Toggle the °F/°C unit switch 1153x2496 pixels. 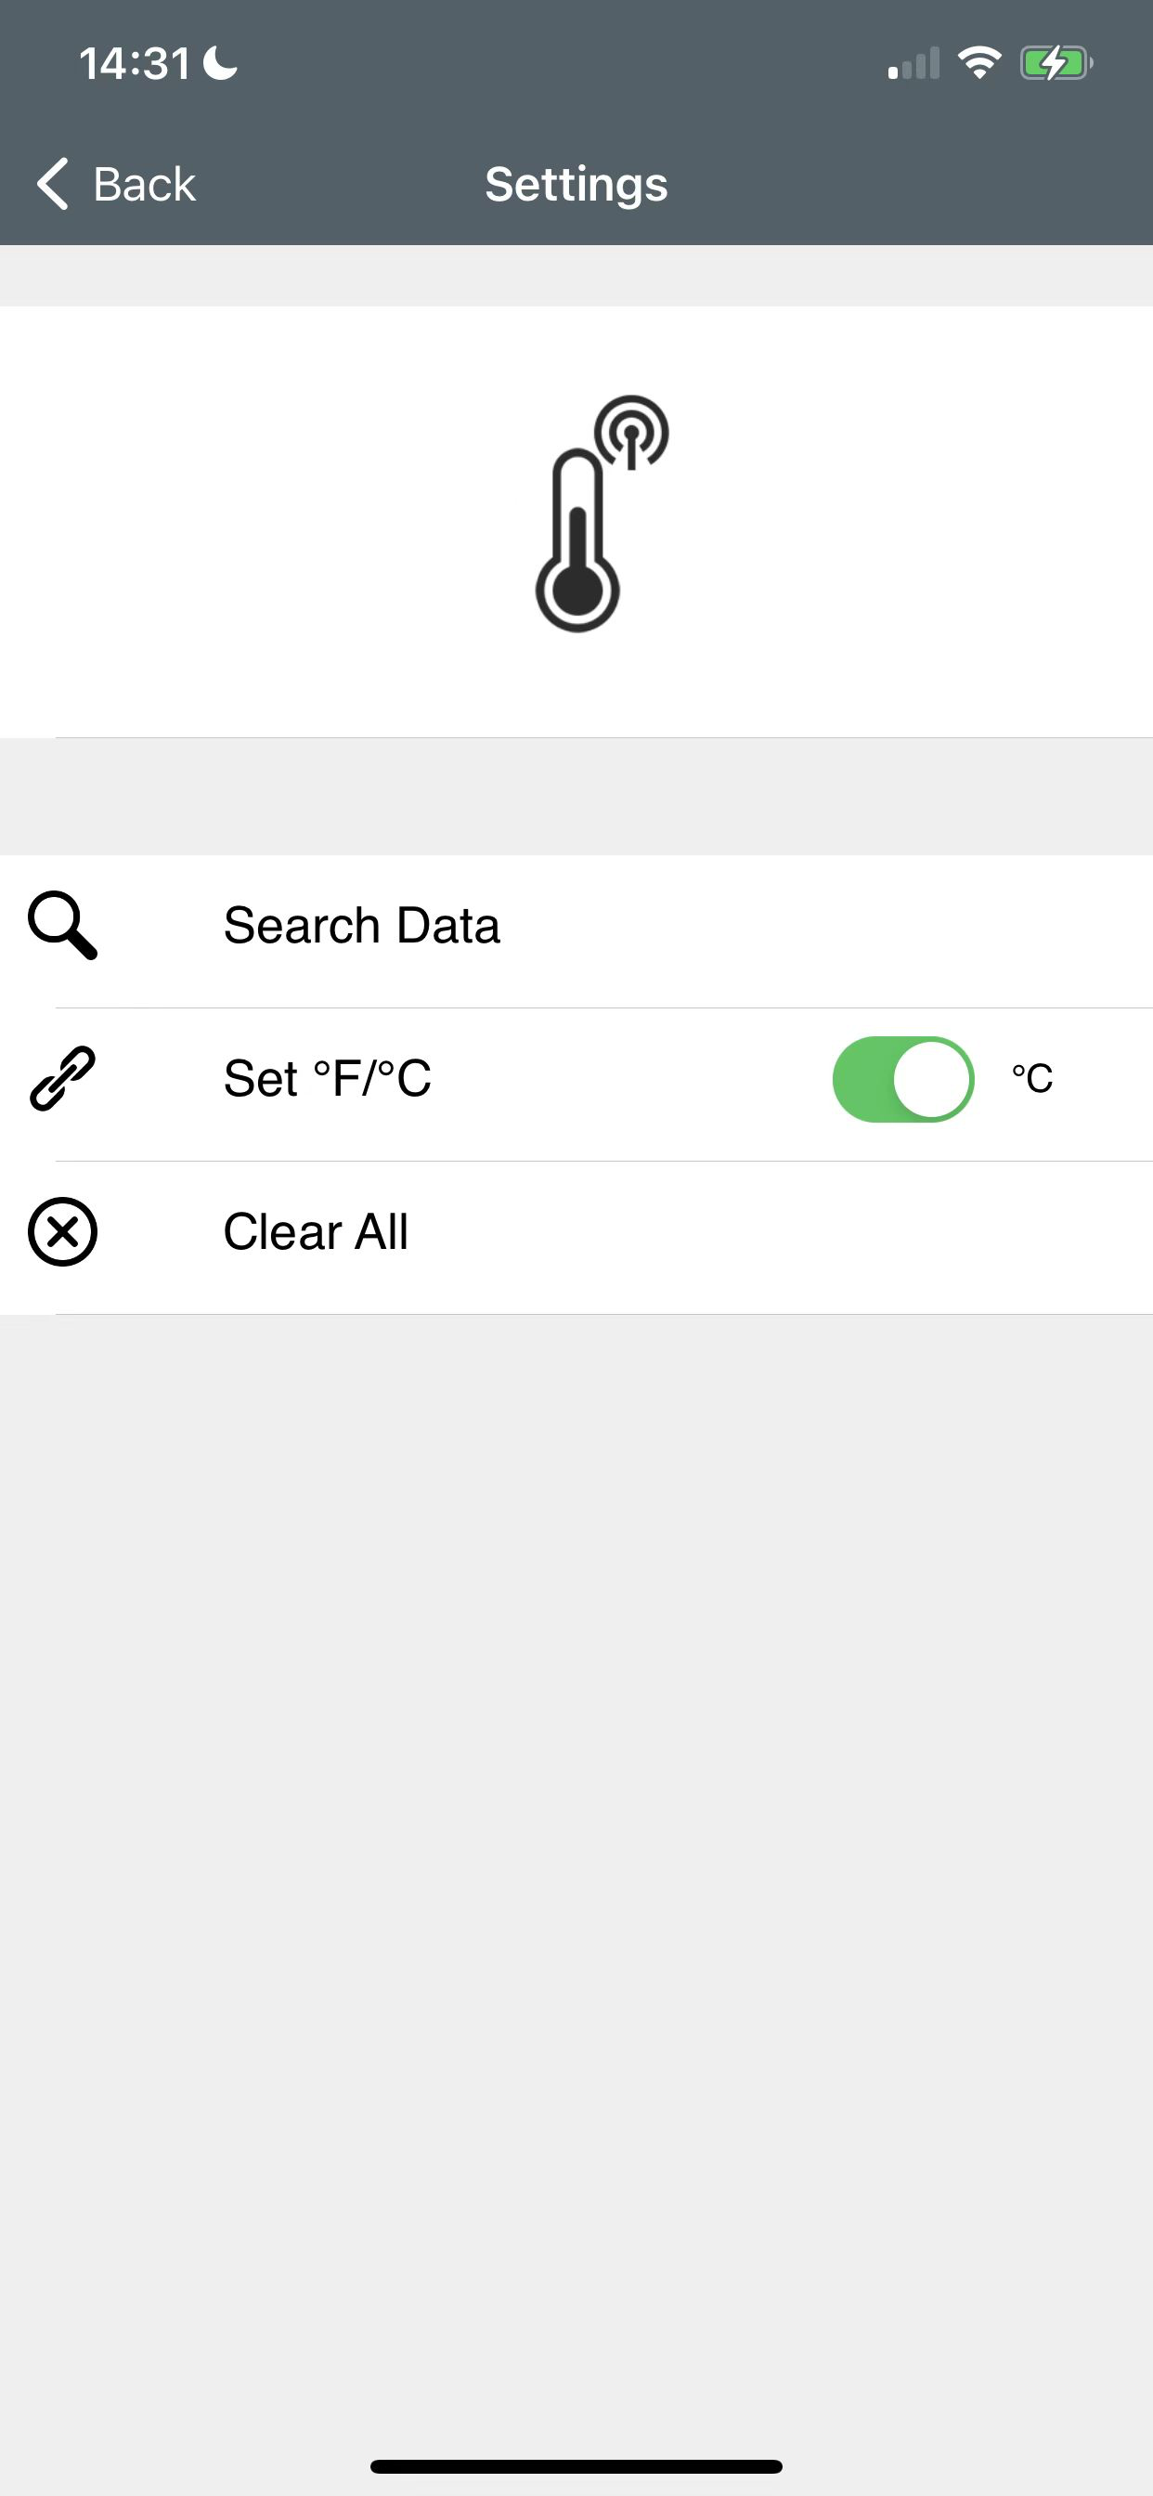[x=903, y=1079]
